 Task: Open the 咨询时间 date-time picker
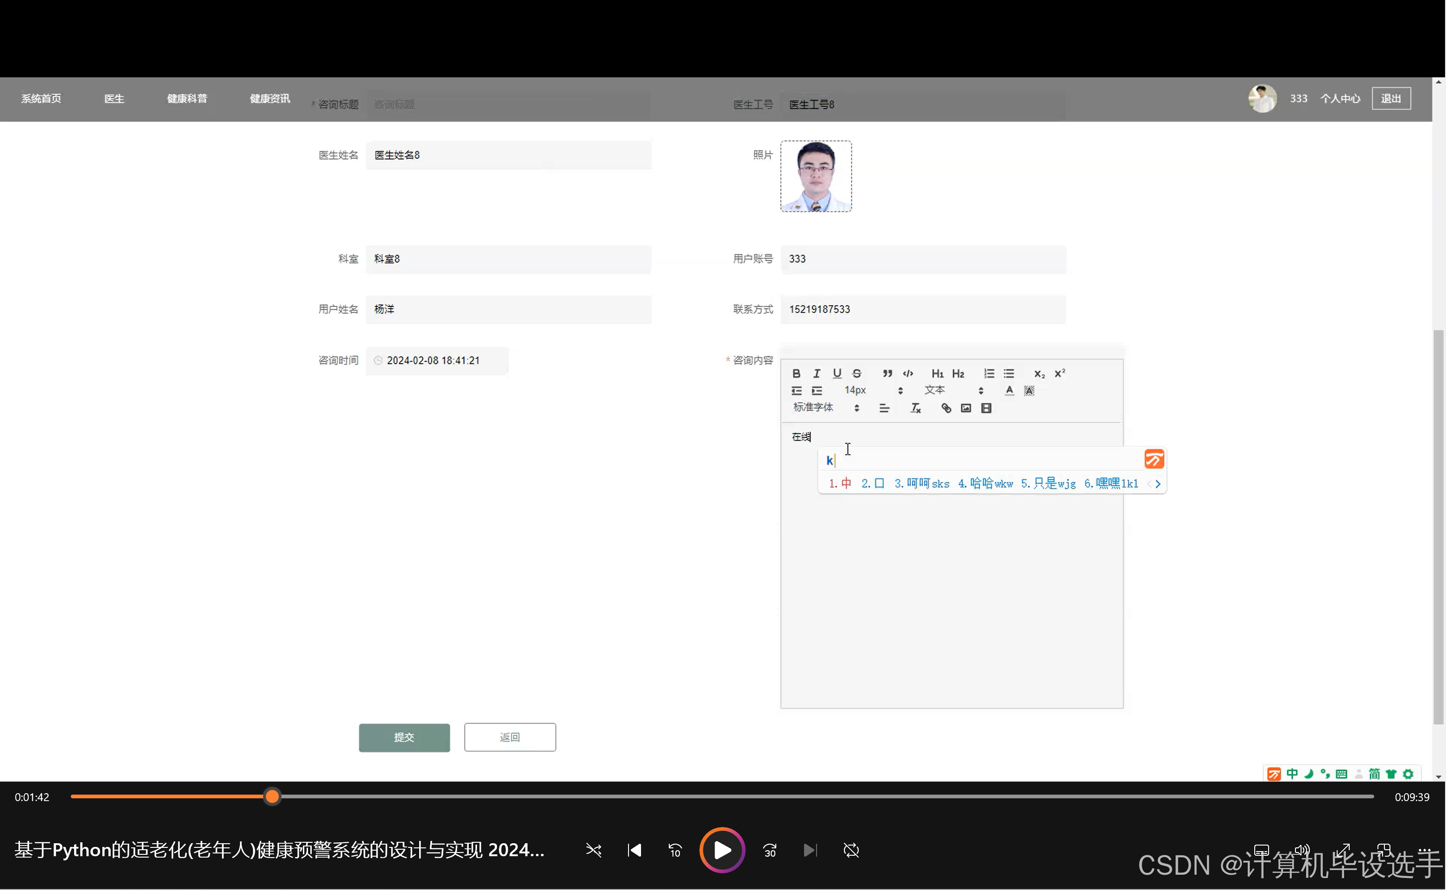pyautogui.click(x=437, y=360)
